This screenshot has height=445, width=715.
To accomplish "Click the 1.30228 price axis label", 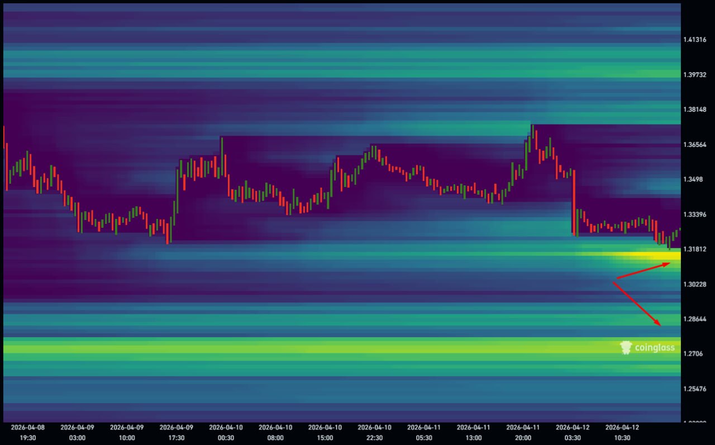I will [695, 284].
